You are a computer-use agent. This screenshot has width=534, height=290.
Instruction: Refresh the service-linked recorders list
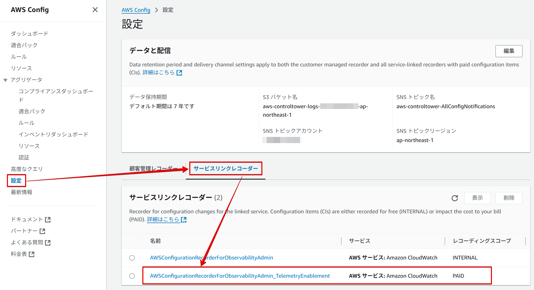point(455,198)
